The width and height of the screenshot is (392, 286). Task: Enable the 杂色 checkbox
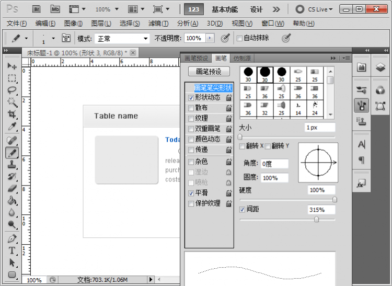pyautogui.click(x=191, y=162)
